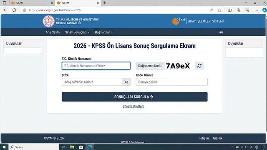Screen dimensions: 267x150
Task: Open the browser essentials heart icon
Action: [247, 10]
